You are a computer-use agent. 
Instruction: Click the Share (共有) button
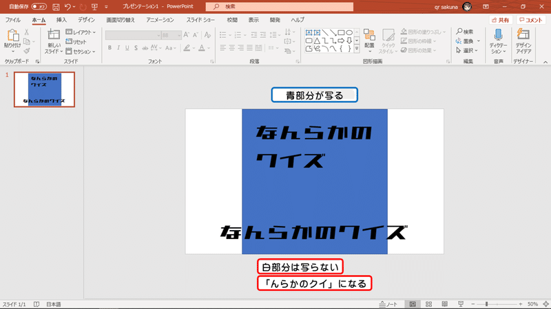click(x=500, y=20)
